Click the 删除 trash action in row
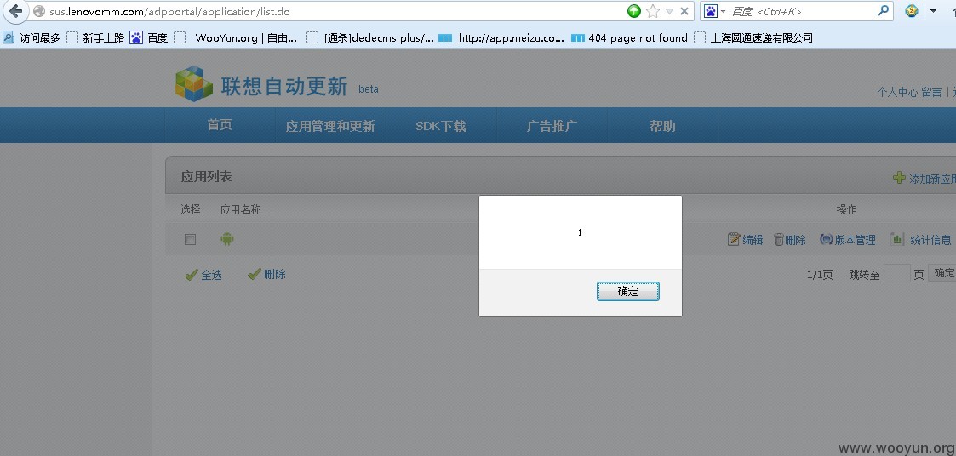 click(x=789, y=240)
